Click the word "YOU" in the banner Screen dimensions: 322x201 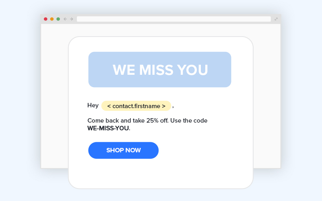pyautogui.click(x=192, y=70)
